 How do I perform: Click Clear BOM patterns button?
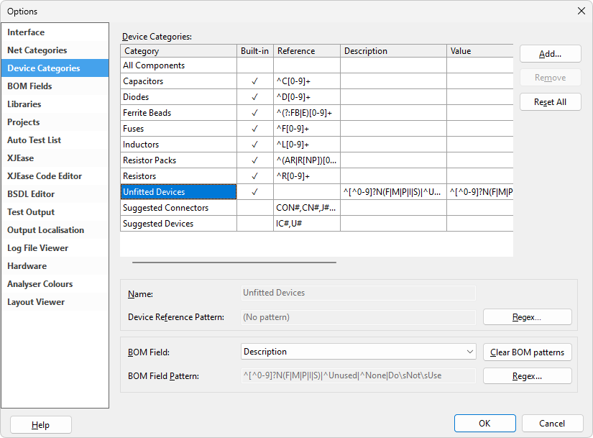point(527,352)
